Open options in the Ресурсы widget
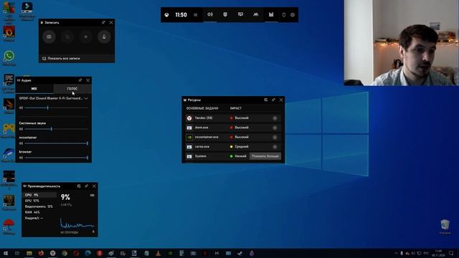Viewport: 459px width, 258px height. coord(266,100)
